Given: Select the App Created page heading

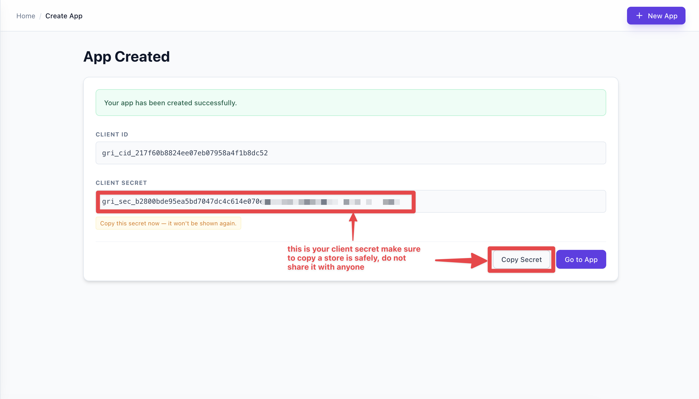Looking at the screenshot, I should pos(126,57).
